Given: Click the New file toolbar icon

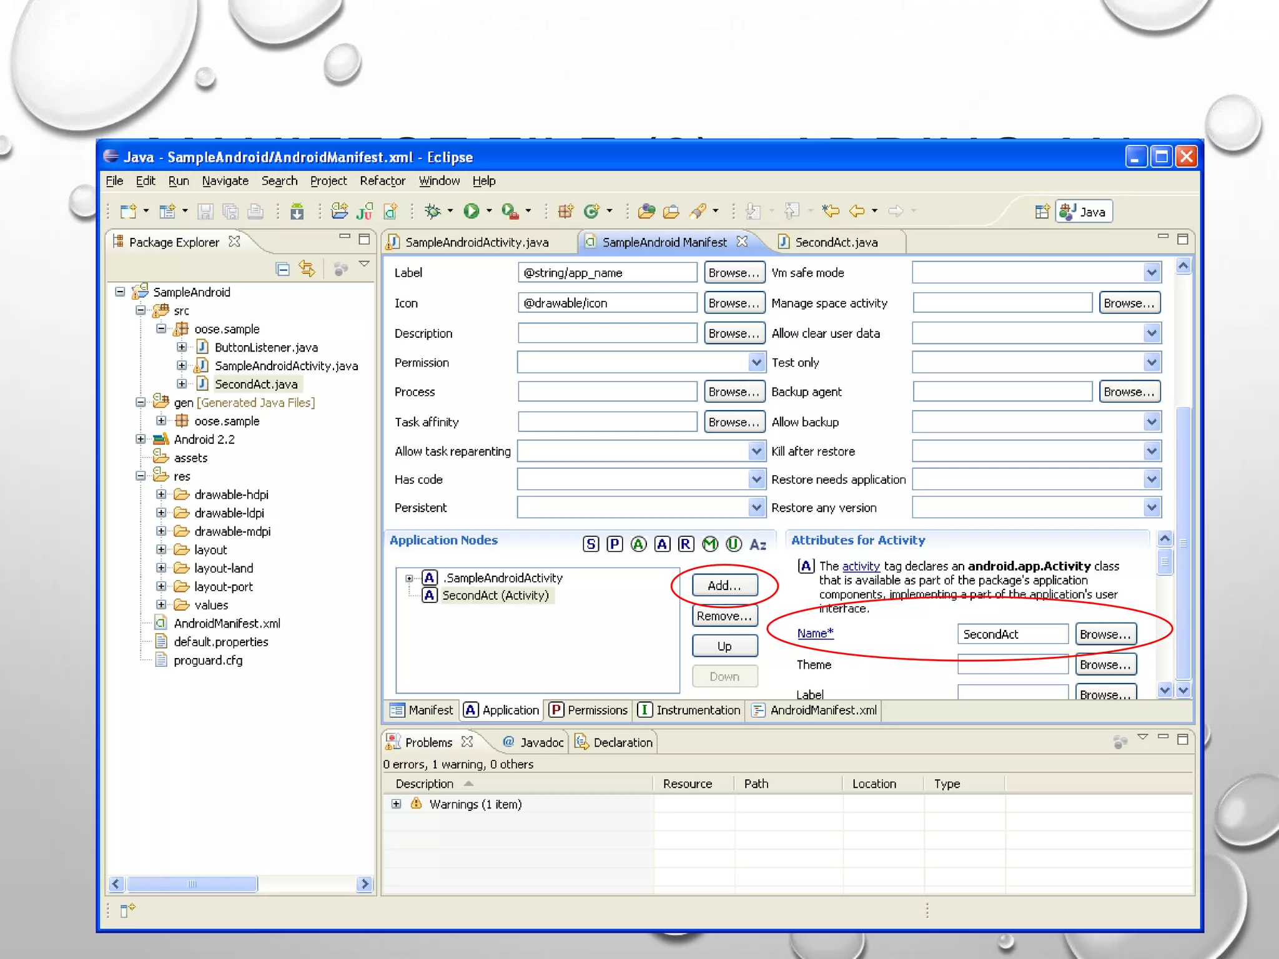Looking at the screenshot, I should tap(128, 212).
